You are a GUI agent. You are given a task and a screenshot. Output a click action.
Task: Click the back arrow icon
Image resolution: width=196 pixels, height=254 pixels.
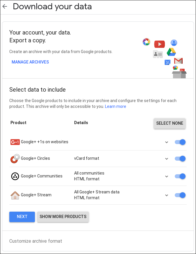5,6
